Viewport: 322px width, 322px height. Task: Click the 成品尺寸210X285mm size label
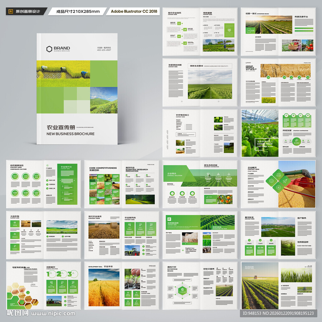(x=78, y=12)
